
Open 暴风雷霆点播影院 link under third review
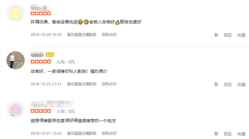82,133
